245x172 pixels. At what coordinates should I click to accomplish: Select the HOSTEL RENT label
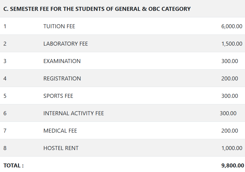pos(61,148)
